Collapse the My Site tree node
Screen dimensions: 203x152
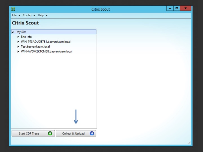pyautogui.click(x=13, y=32)
